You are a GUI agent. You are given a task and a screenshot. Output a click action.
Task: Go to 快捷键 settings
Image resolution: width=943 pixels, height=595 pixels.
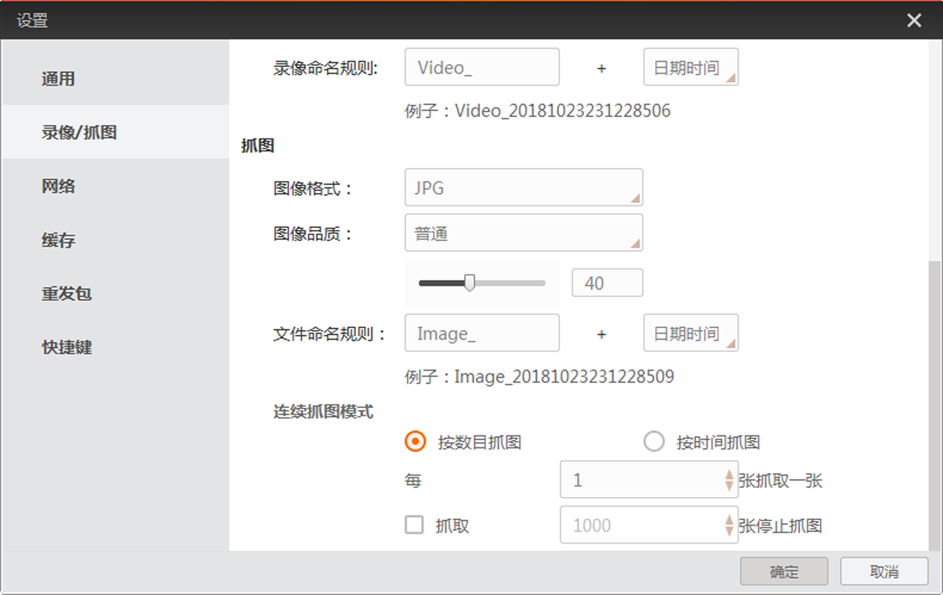click(x=67, y=347)
